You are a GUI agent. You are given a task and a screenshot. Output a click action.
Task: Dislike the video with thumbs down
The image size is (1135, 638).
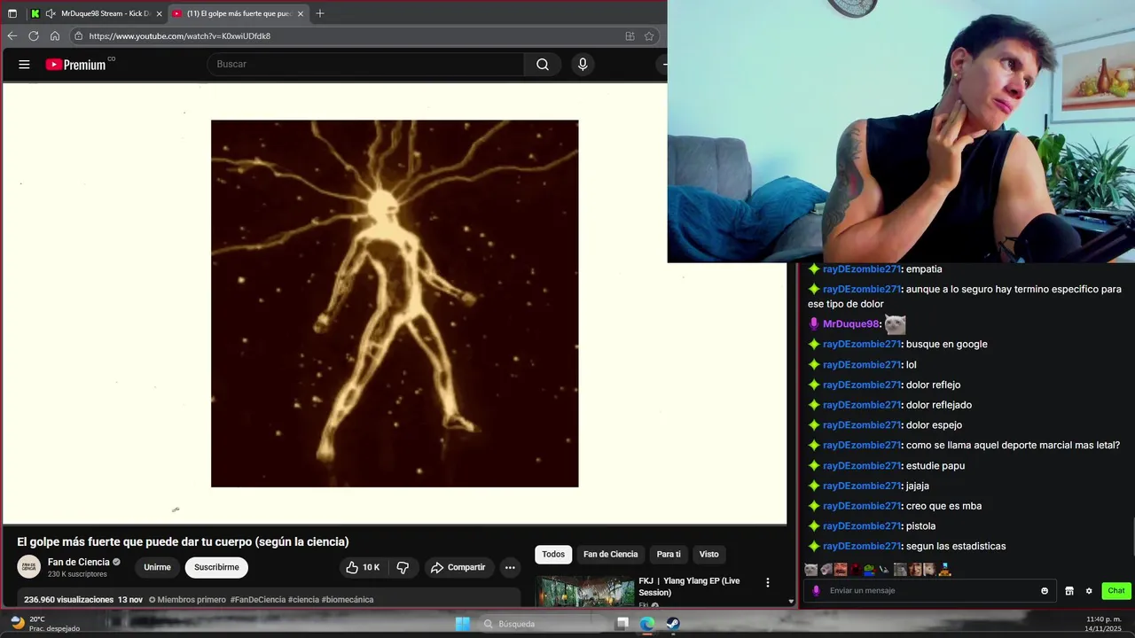[x=403, y=567]
